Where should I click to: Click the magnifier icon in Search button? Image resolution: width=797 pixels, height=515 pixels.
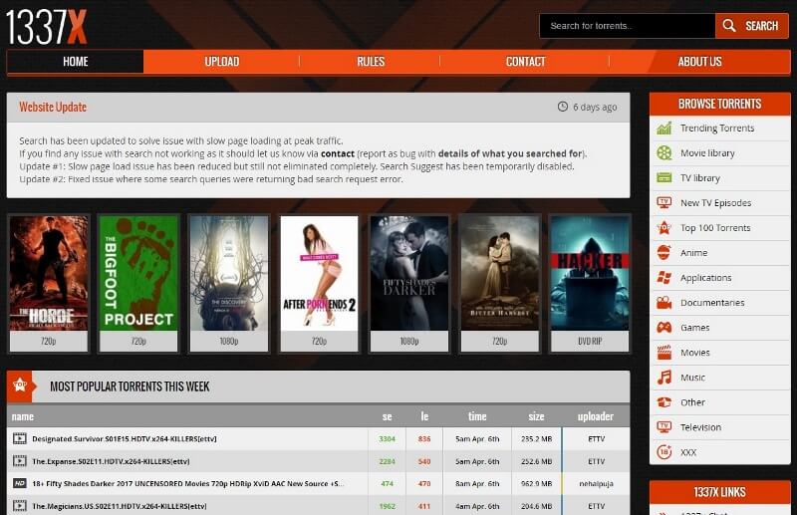pyautogui.click(x=729, y=26)
